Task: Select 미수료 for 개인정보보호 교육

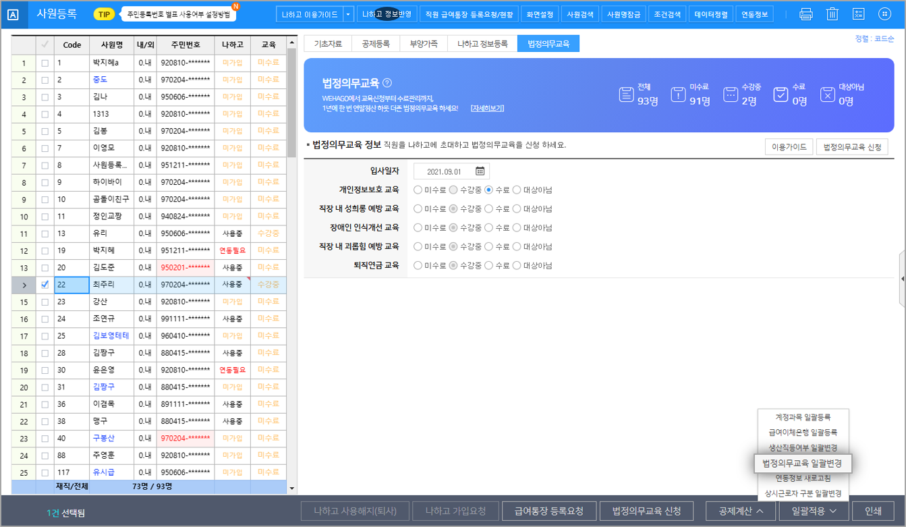Action: (418, 190)
